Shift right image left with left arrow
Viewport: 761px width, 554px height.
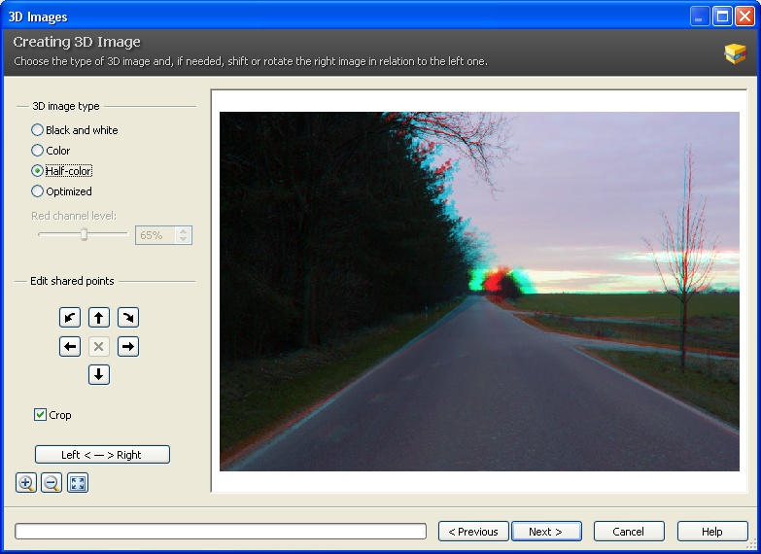70,346
